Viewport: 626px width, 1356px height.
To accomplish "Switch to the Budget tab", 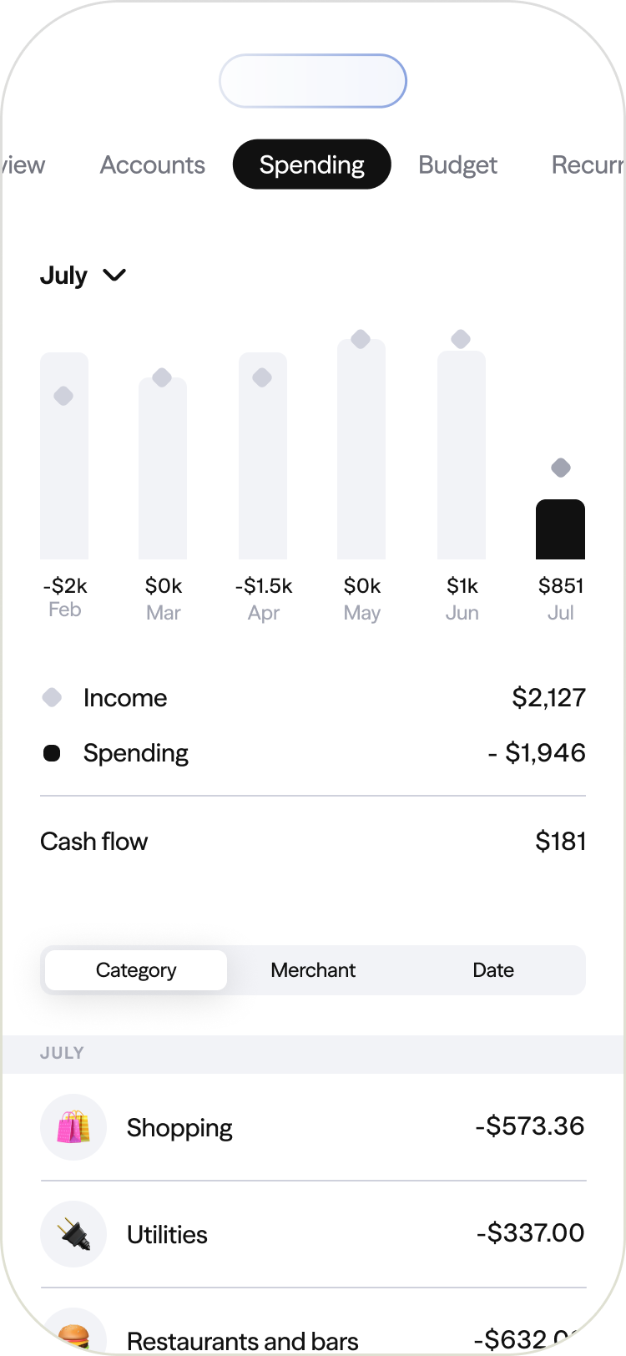I will (x=457, y=165).
